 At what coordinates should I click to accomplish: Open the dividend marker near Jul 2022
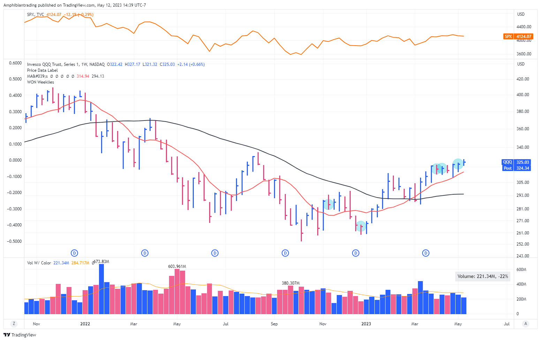pos(215,253)
